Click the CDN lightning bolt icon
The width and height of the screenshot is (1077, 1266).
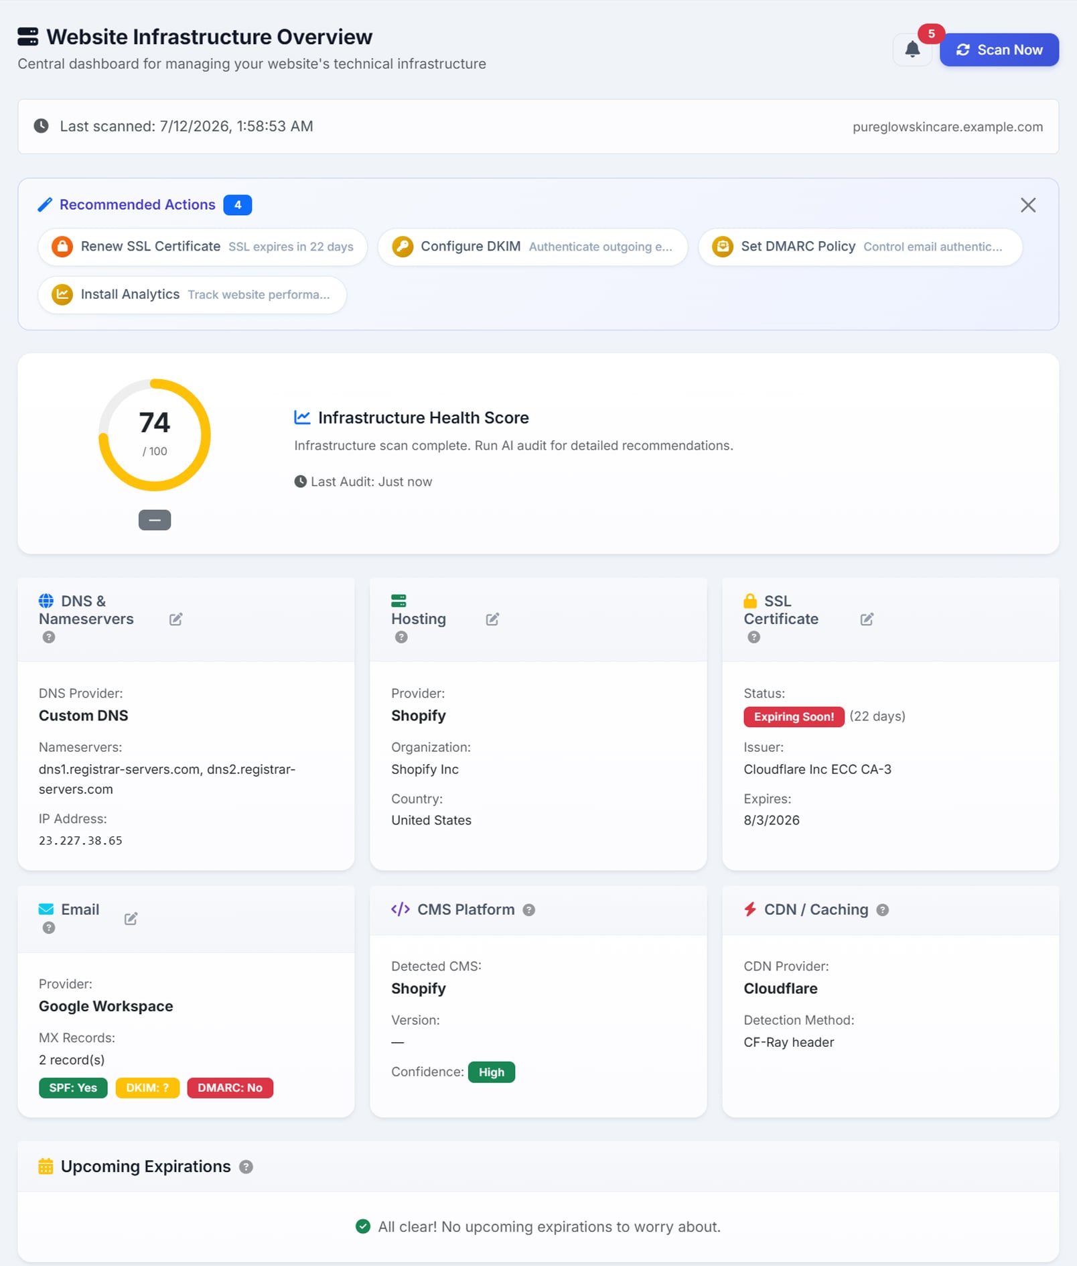coord(750,909)
